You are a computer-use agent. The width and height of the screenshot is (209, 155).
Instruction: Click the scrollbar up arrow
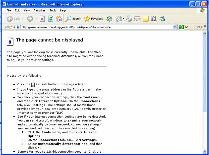coord(205,33)
